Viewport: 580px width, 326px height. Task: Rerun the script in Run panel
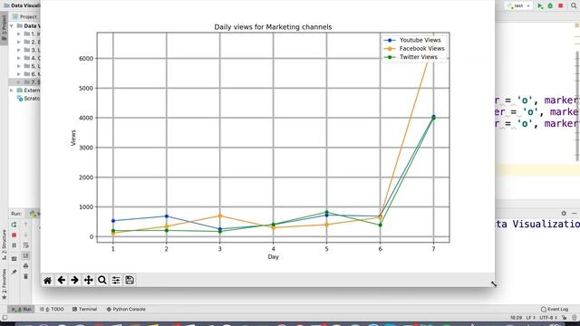coord(14,225)
